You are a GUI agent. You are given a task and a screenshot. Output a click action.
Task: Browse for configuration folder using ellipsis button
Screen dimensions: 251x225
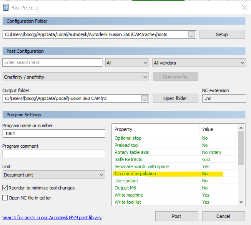pyautogui.click(x=192, y=35)
